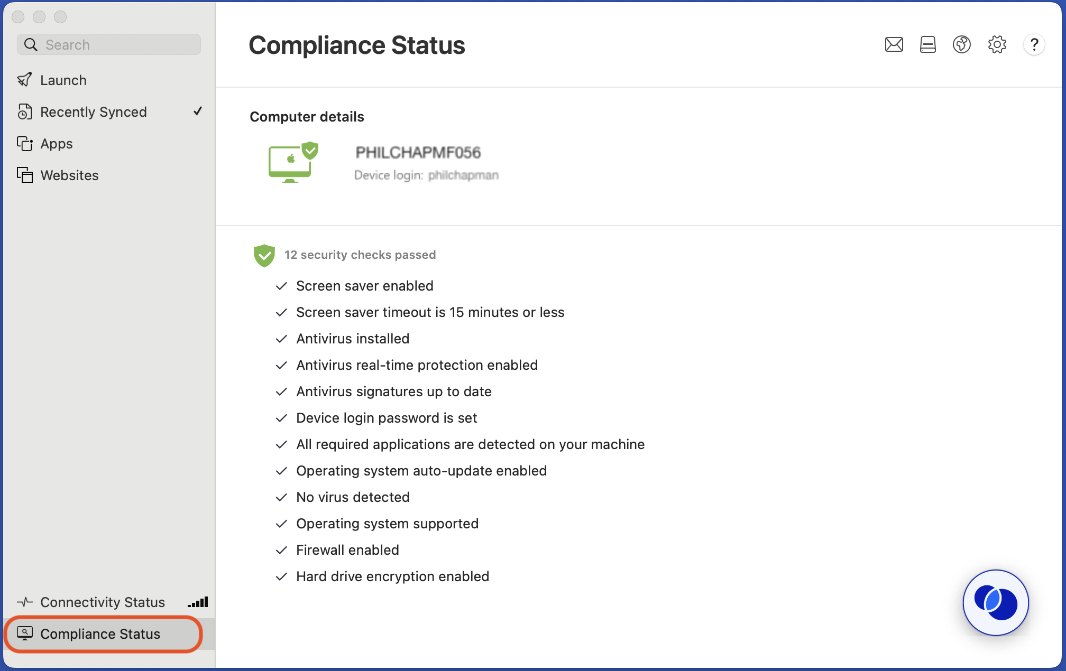This screenshot has height=671, width=1066.
Task: Click the Websites sidebar icon
Action: coord(24,175)
